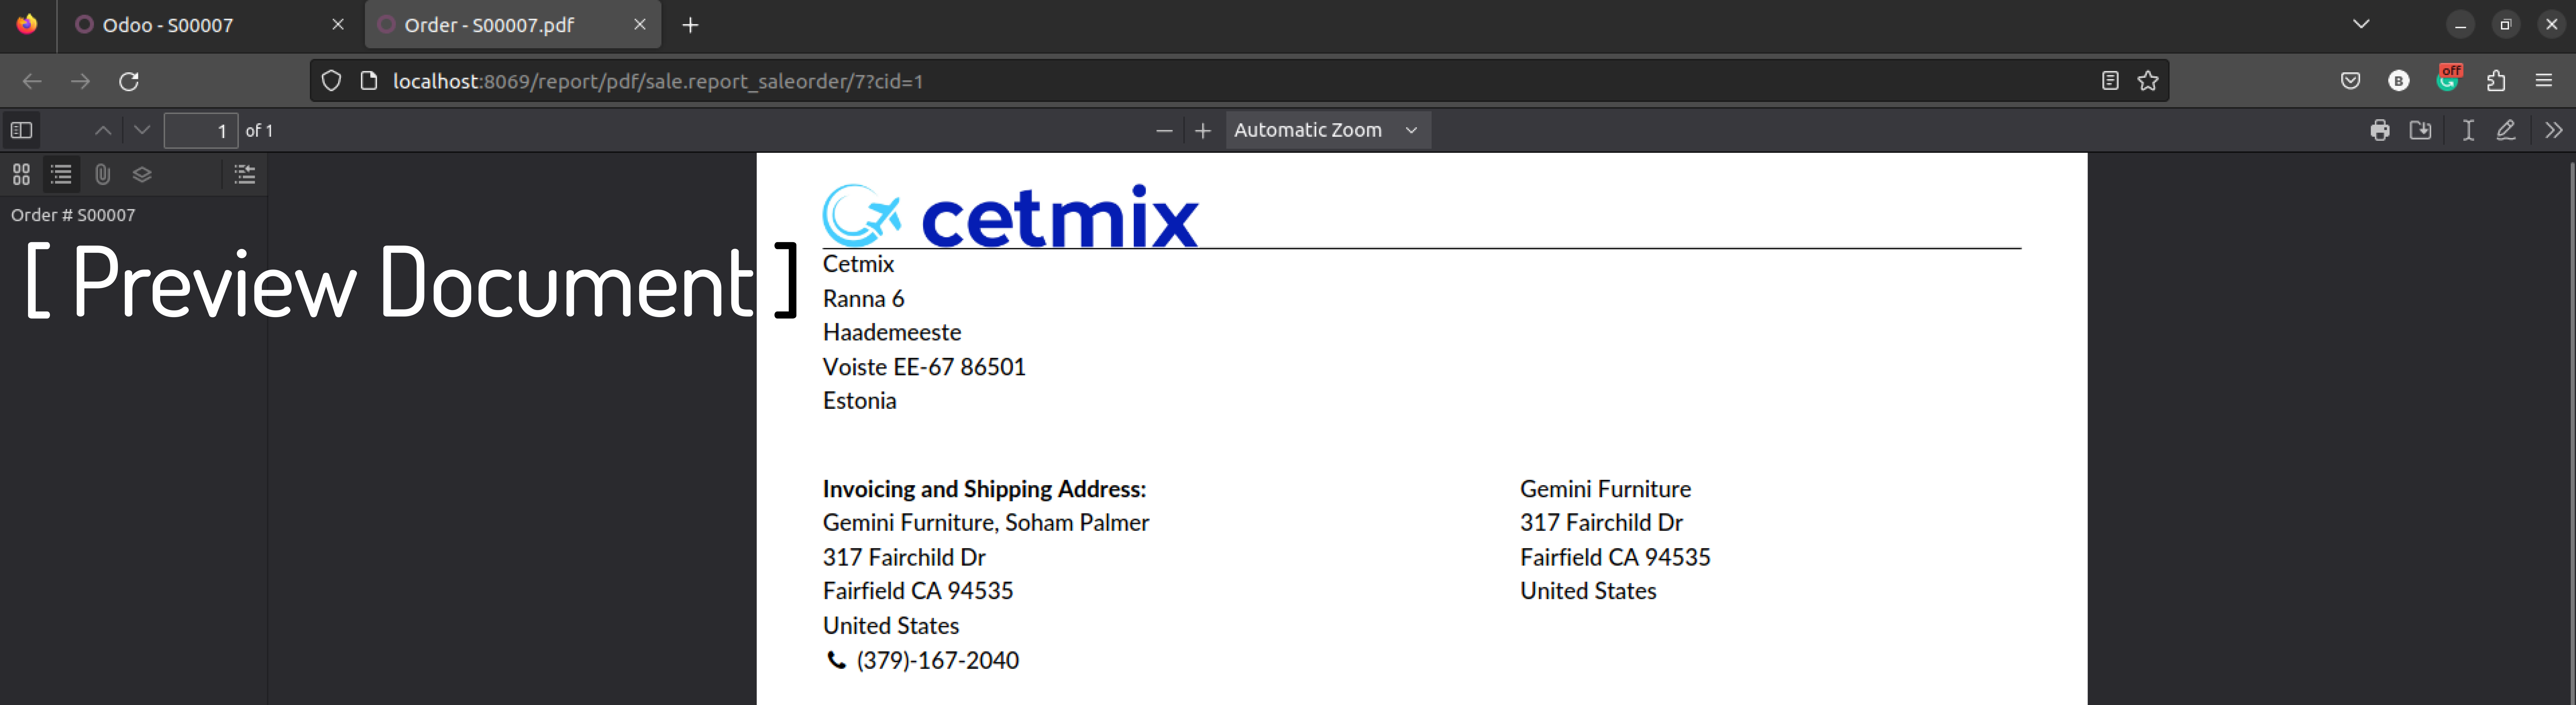Toggle the PDF sidebar visibility

[x=21, y=130]
